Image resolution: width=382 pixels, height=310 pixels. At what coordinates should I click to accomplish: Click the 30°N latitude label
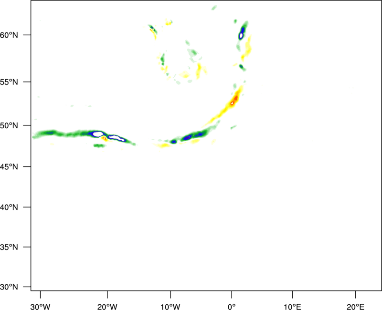tap(9, 287)
